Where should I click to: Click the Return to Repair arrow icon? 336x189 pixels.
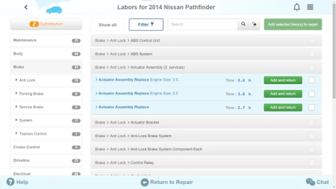click(x=145, y=182)
